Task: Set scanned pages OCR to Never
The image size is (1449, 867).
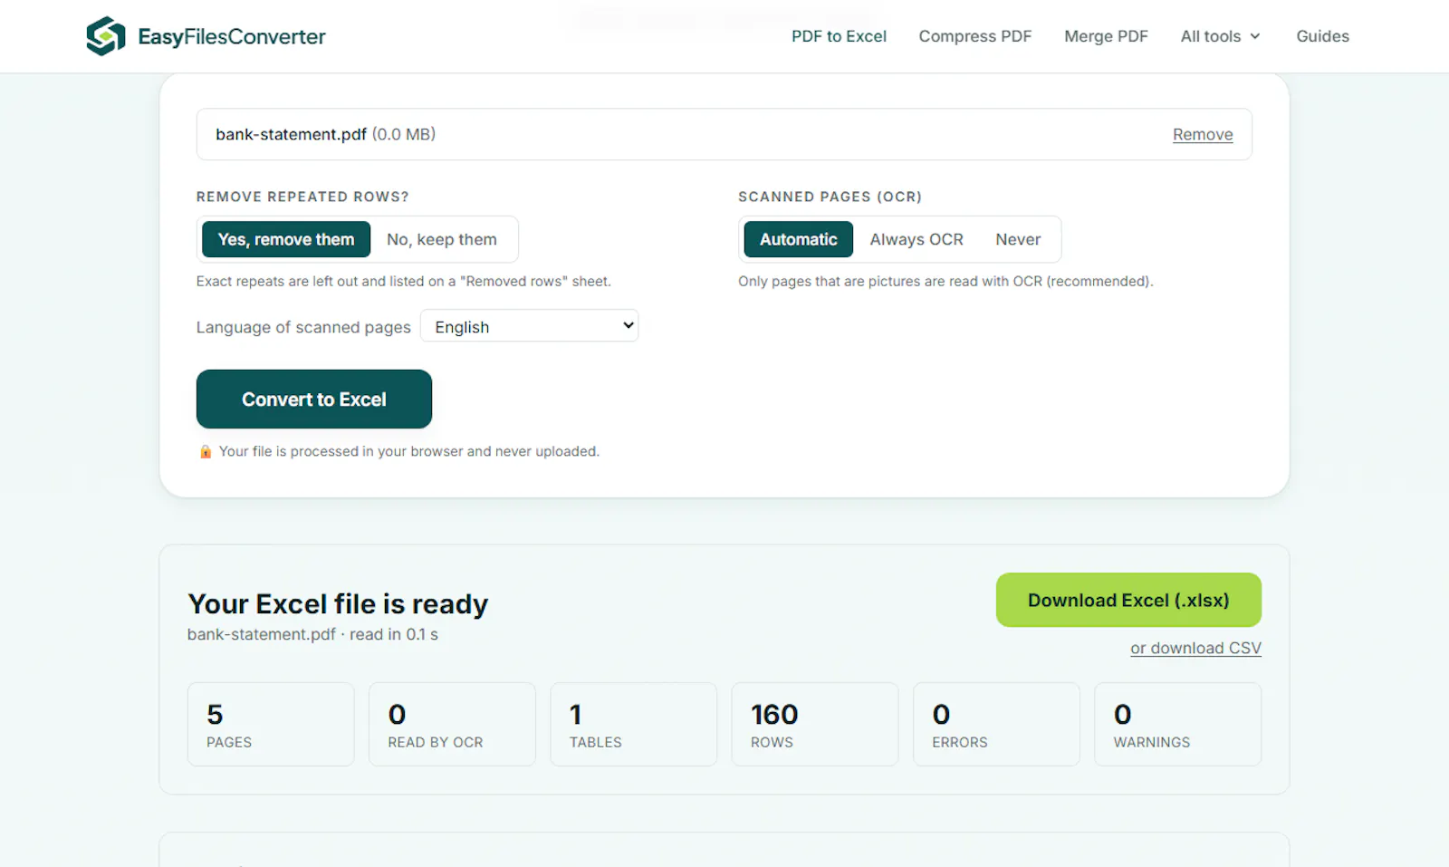Action: 1018,239
